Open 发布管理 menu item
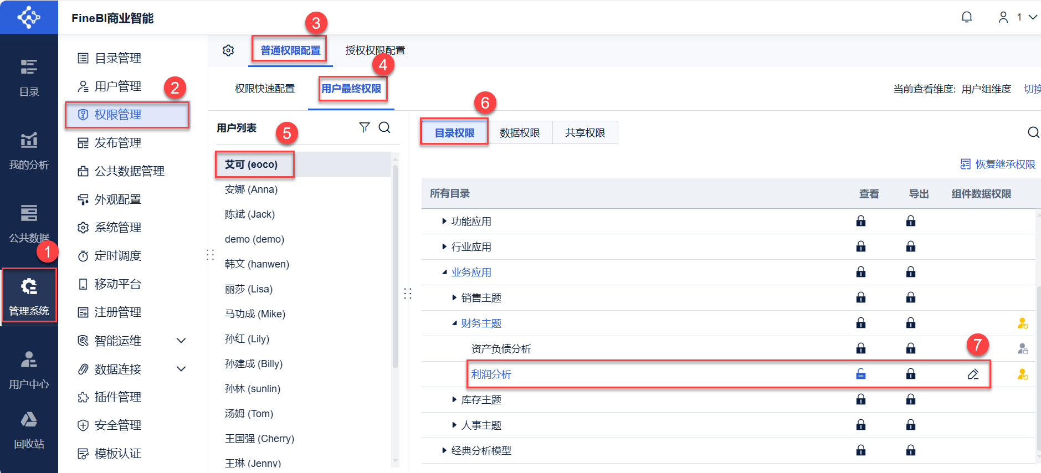 (110, 143)
